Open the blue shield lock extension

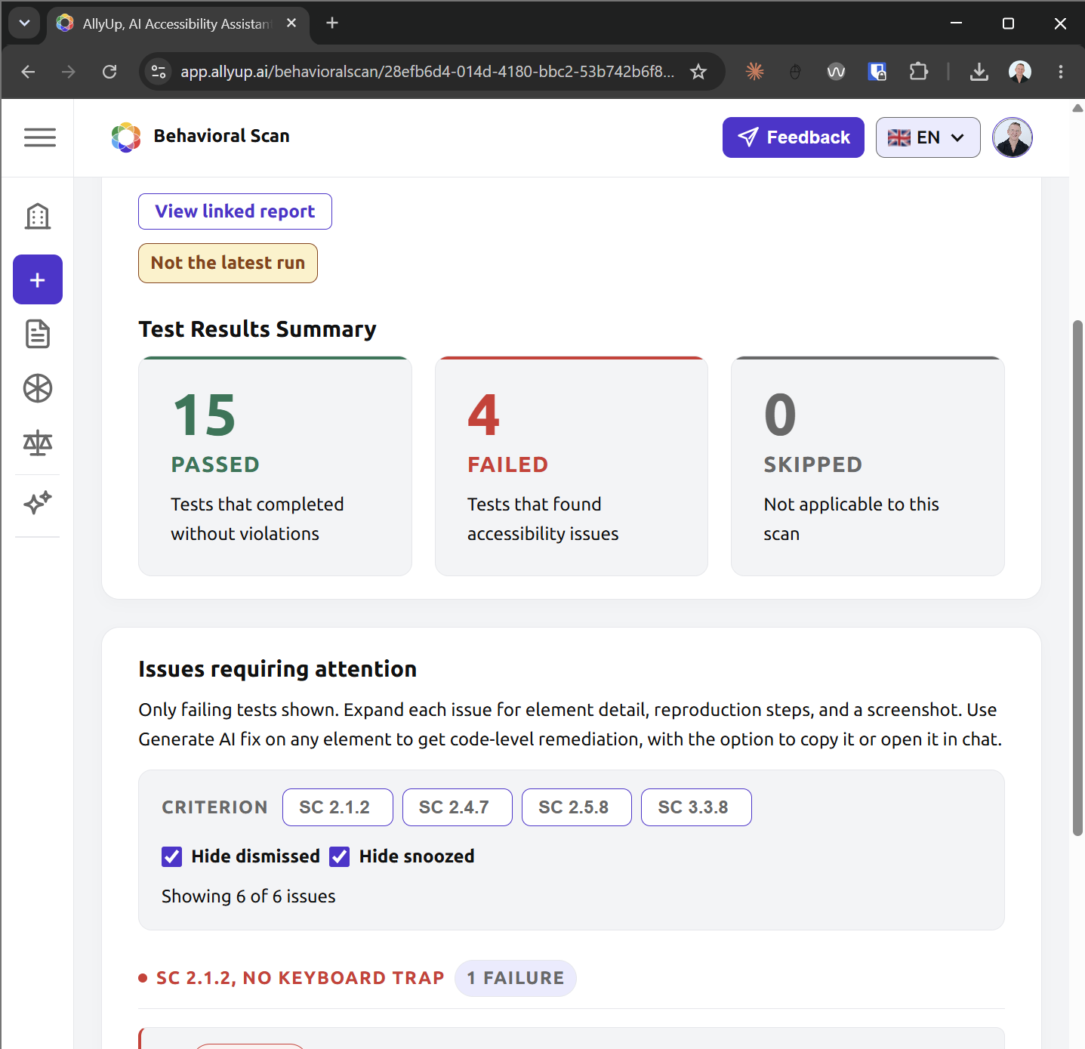click(877, 72)
